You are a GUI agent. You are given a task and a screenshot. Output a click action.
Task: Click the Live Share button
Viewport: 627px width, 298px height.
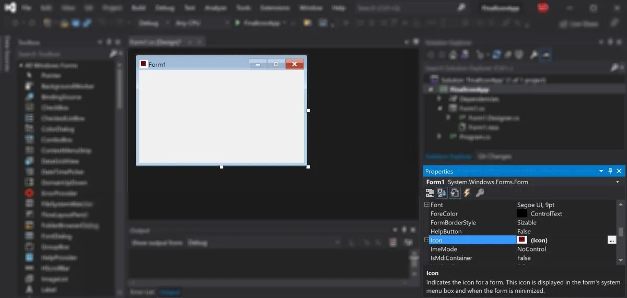pyautogui.click(x=579, y=23)
